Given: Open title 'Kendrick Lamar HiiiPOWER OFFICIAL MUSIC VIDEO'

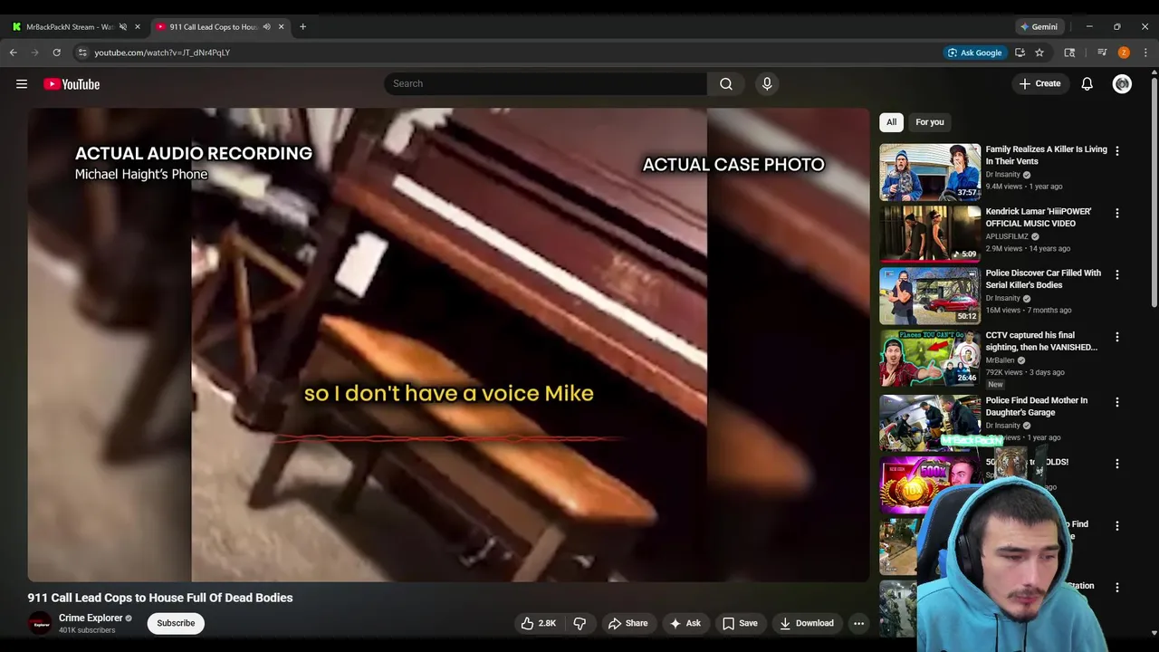Looking at the screenshot, I should tap(1038, 217).
